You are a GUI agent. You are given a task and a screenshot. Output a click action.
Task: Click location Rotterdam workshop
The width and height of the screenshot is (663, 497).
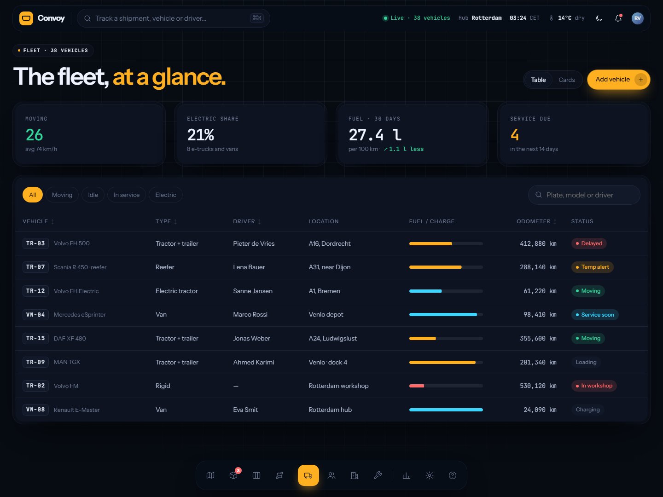point(338,386)
